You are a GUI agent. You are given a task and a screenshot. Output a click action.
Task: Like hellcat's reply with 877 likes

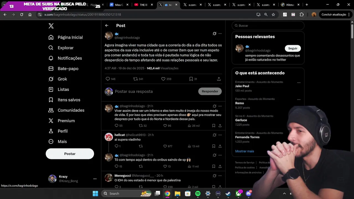(x=165, y=146)
